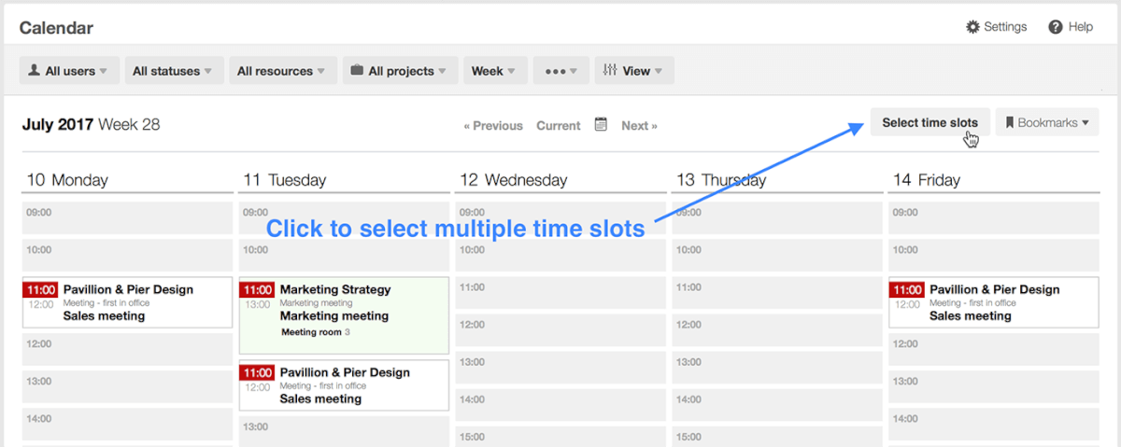
Task: Go to Previous week
Action: [x=493, y=126]
